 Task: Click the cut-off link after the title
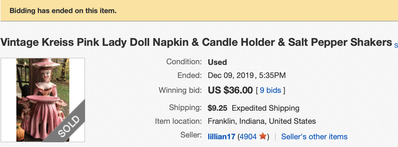pyautogui.click(x=396, y=45)
